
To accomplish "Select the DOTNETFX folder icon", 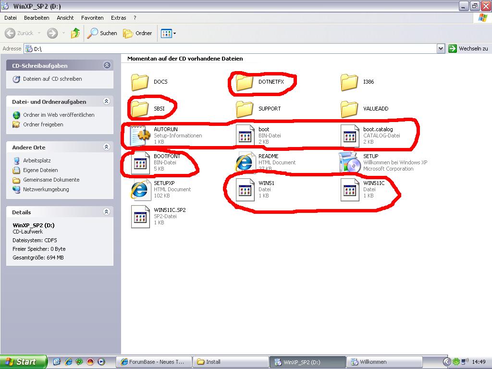I will (x=245, y=82).
